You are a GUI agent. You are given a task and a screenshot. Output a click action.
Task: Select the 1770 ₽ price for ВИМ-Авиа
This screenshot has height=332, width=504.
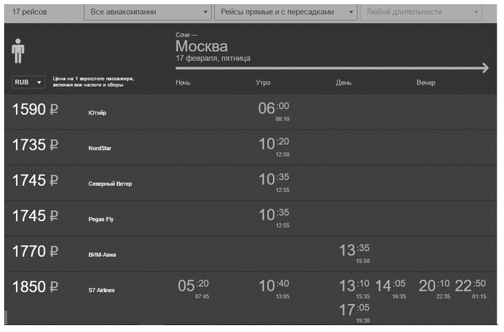tap(35, 251)
